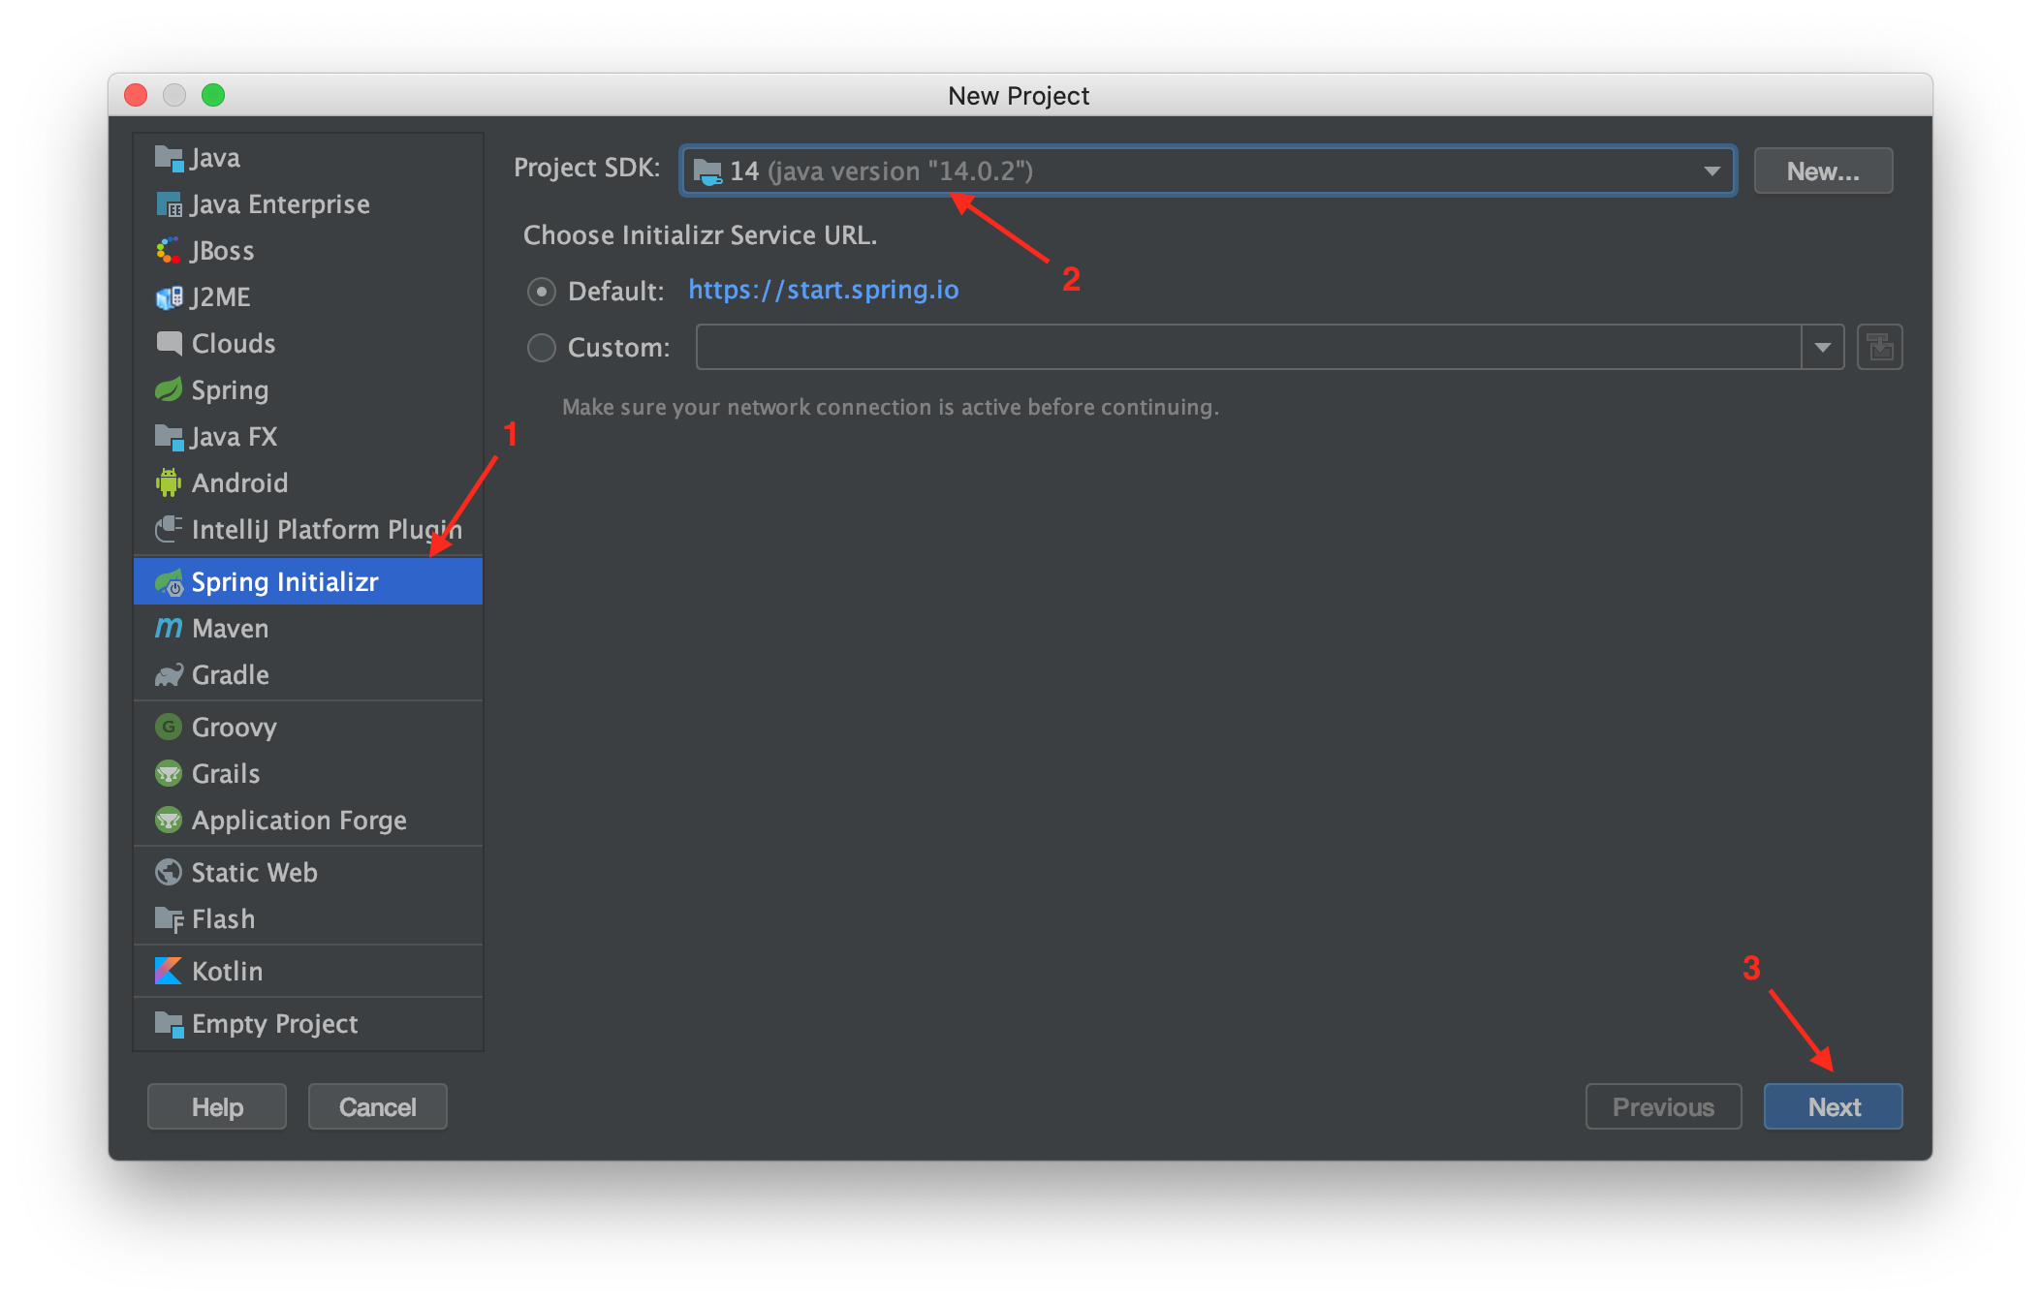Click the J2ME icon in project list

point(169,297)
